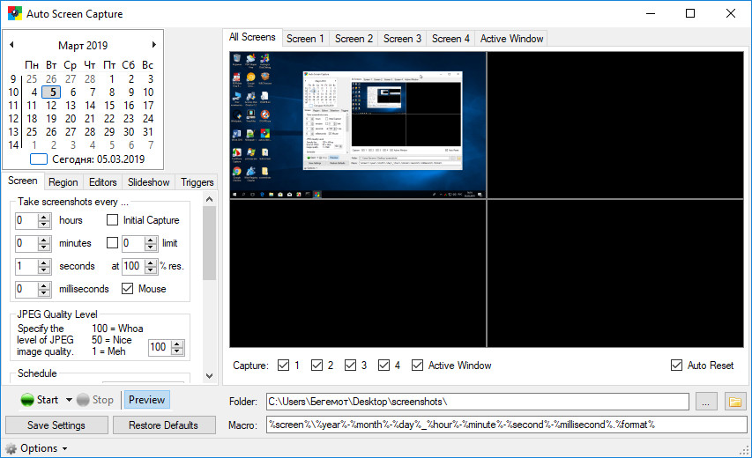Click Restore Defaults button
The image size is (752, 458).
point(164,425)
